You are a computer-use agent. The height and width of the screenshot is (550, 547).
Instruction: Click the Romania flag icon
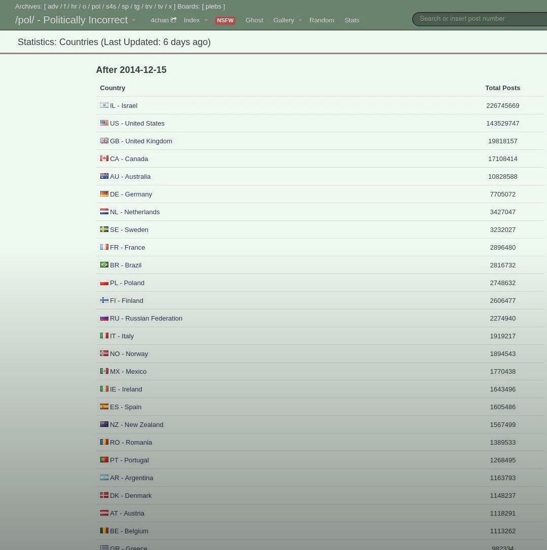104,442
